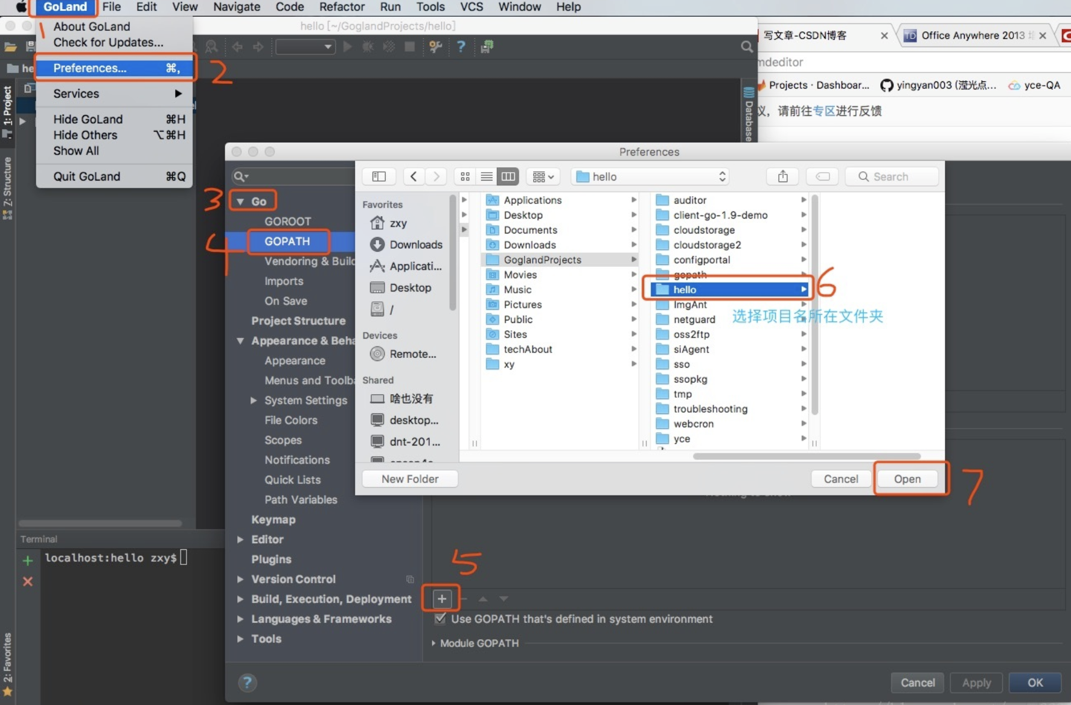This screenshot has width=1071, height=705.
Task: Select Keymap settings item
Action: pos(273,520)
